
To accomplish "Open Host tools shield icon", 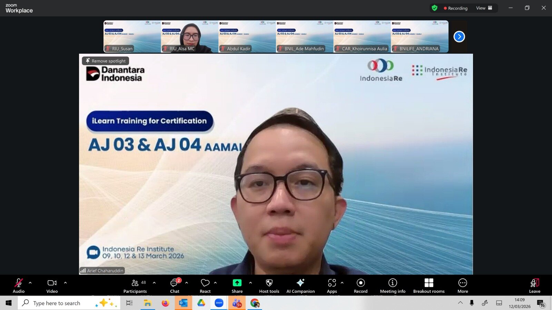I will [269, 286].
